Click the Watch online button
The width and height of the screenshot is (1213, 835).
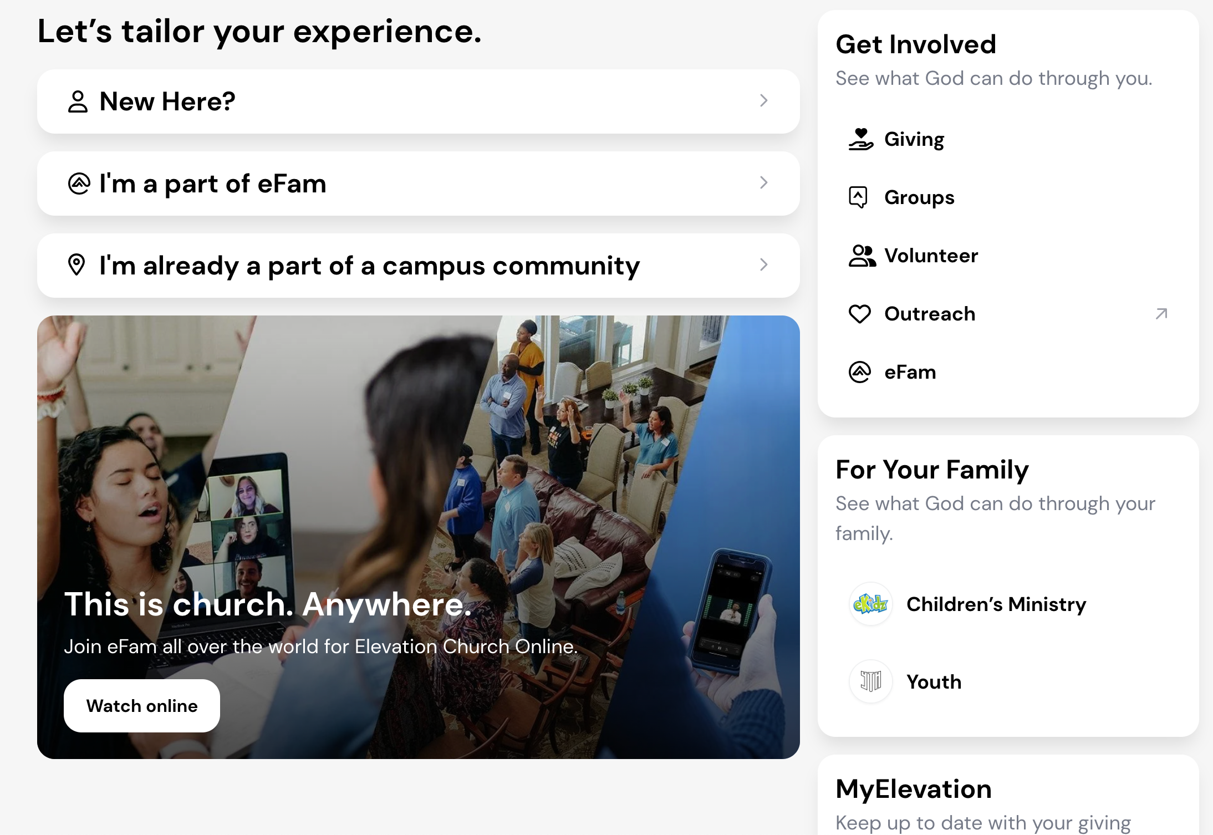[142, 706]
